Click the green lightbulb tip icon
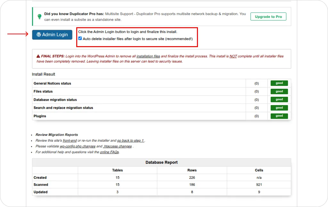Viewport: 328px width, 207px height. pyautogui.click(x=39, y=17)
